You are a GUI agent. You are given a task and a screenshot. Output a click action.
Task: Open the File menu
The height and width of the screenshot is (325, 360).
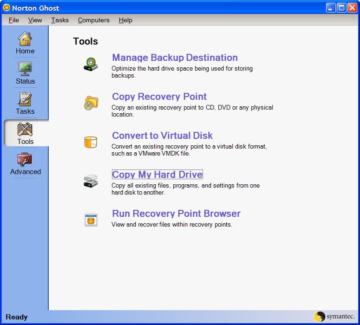click(14, 20)
